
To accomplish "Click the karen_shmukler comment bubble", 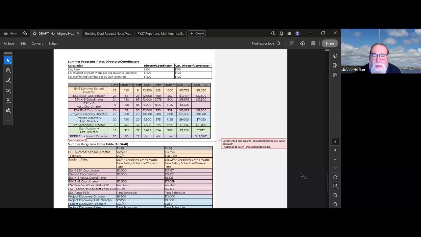I will pos(254,144).
